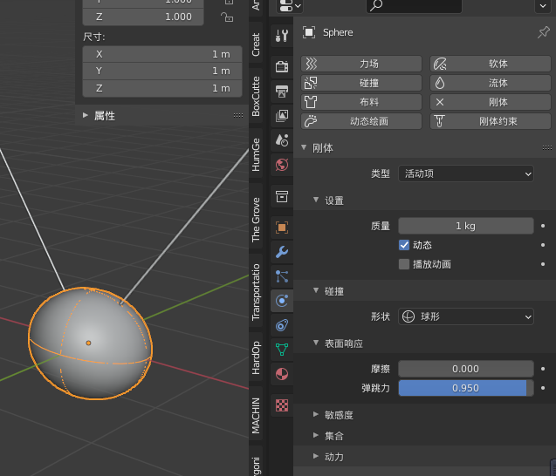Screen dimensions: 556x476
Task: Expand the 动力 subpanel
Action: point(316,456)
